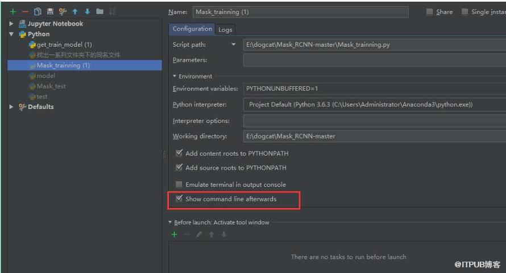Click the Jupyter Notebook tree label
Viewport: 506px width, 273px height.
coord(55,23)
